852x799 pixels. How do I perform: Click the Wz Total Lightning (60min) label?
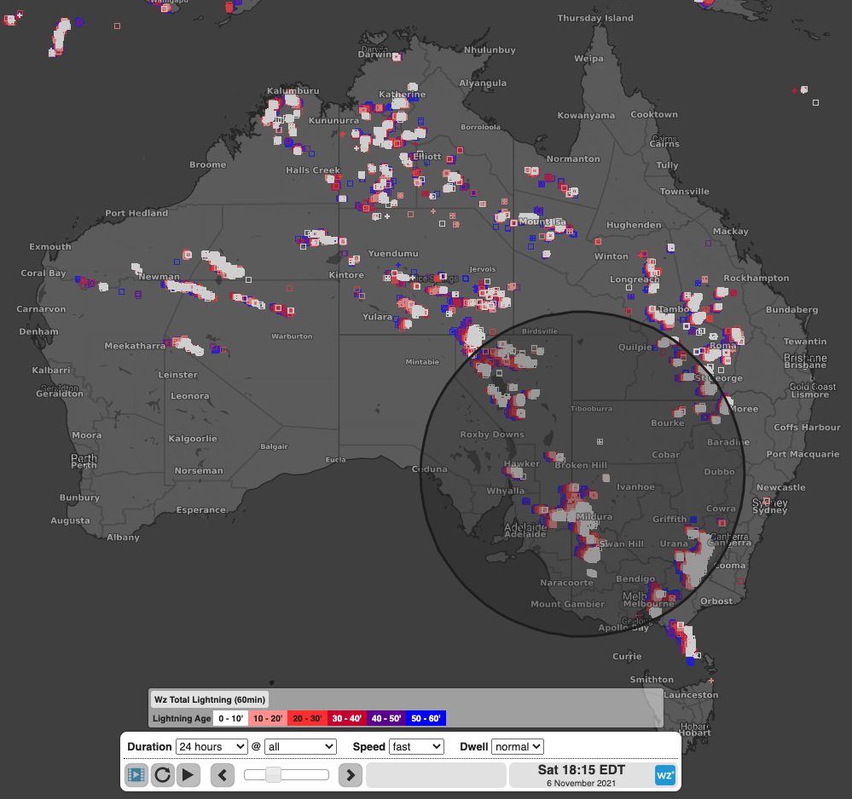[210, 700]
